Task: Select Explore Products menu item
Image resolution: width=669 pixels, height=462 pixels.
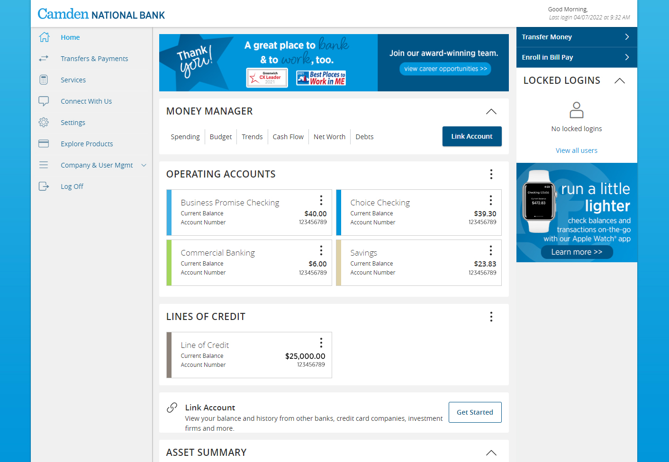Action: click(x=87, y=144)
